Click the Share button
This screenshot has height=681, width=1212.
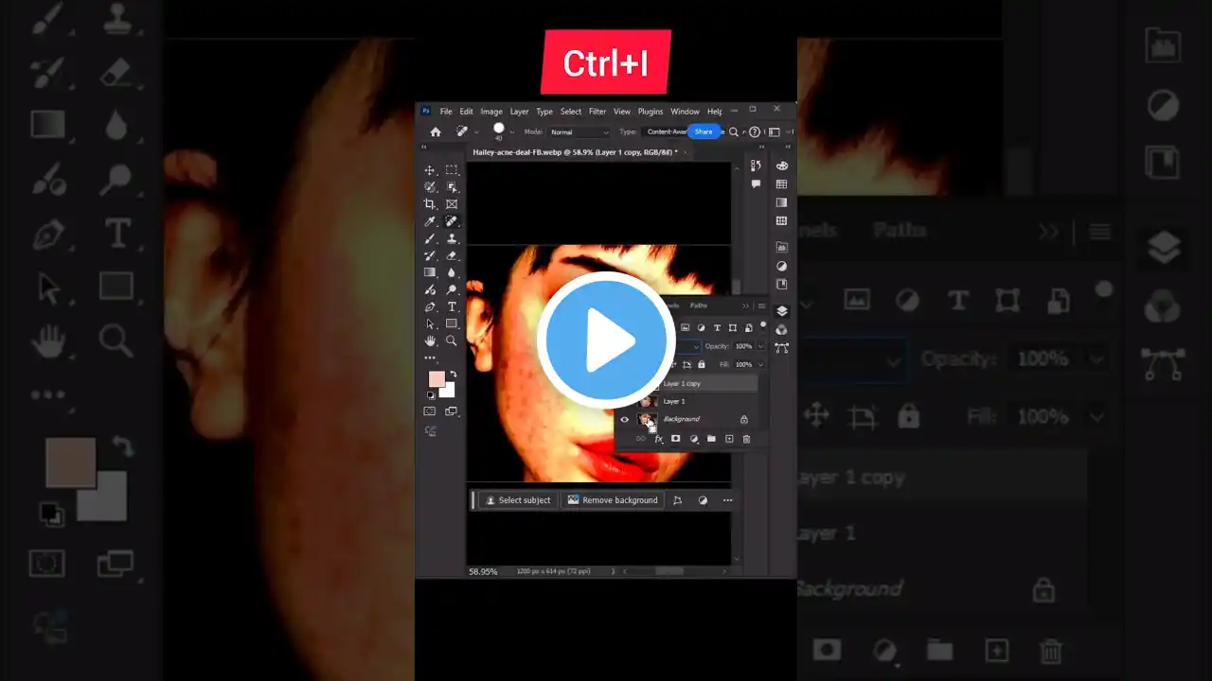click(704, 131)
